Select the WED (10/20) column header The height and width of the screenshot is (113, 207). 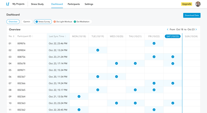pyautogui.click(x=116, y=36)
